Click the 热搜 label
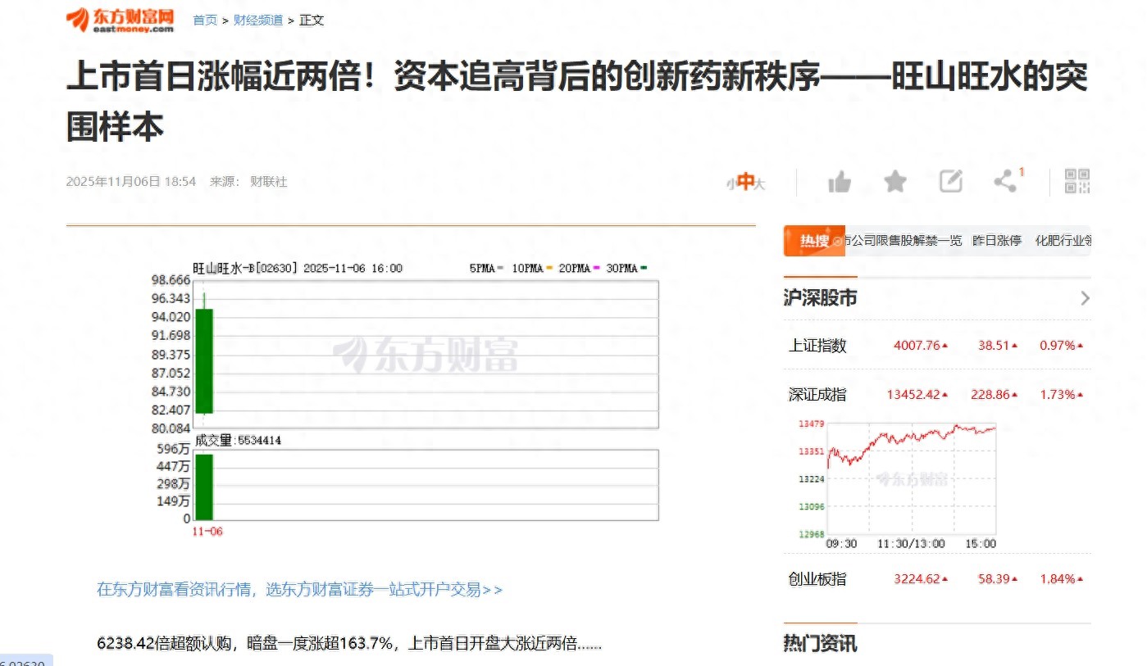Image resolution: width=1147 pixels, height=666 pixels. (814, 241)
